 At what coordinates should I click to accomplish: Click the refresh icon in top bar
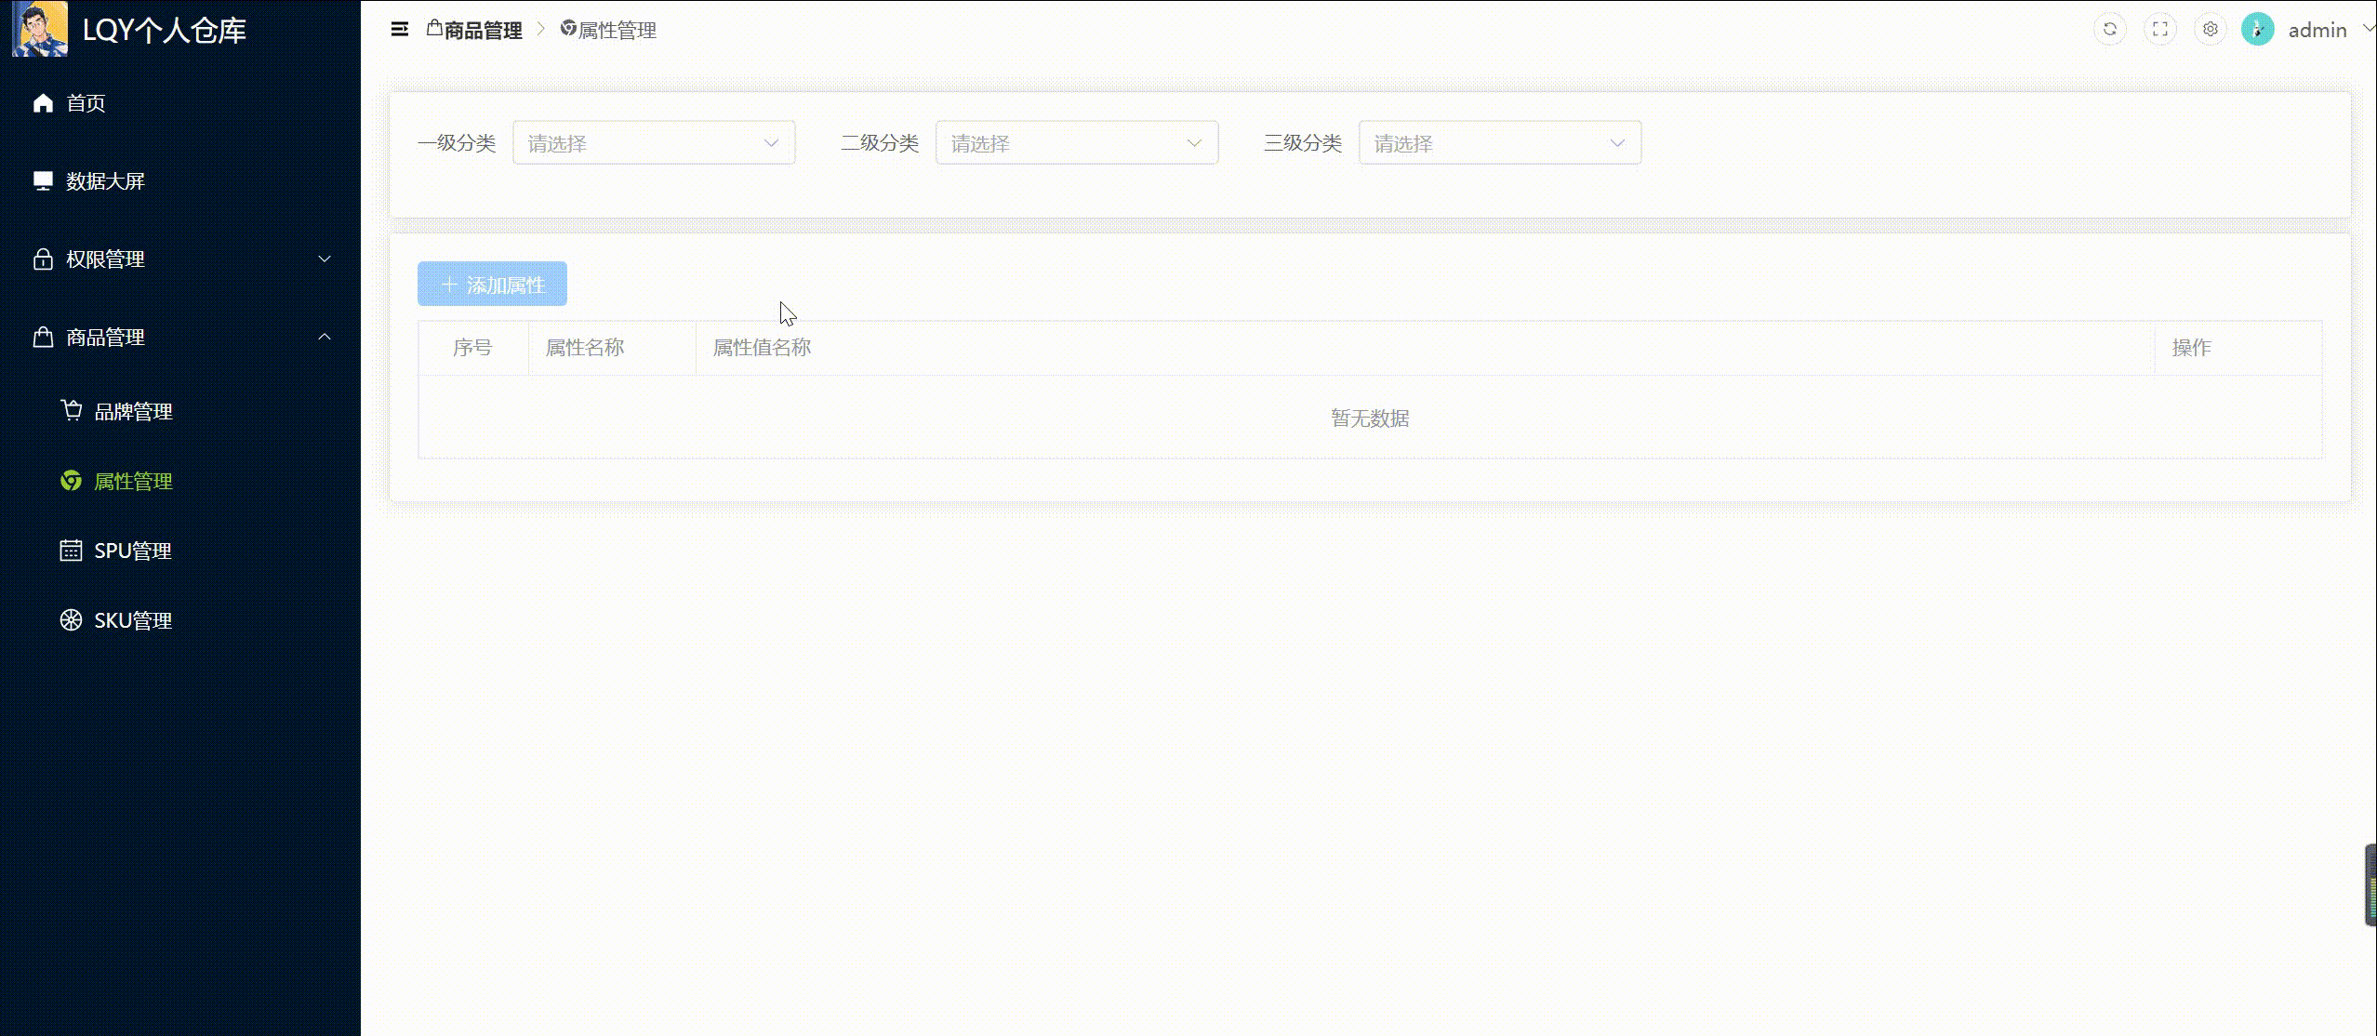tap(2110, 30)
